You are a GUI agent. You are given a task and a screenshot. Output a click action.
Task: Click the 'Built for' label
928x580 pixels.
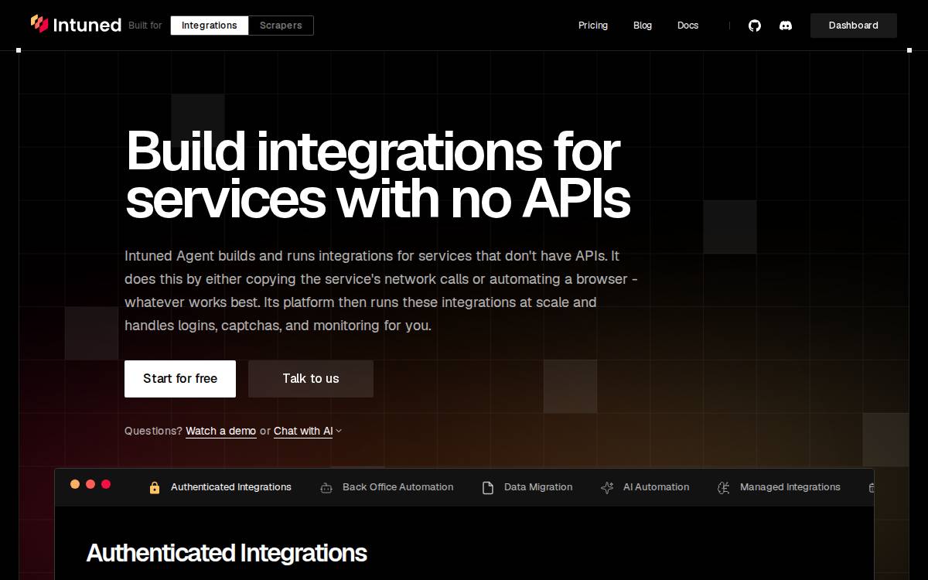[145, 26]
